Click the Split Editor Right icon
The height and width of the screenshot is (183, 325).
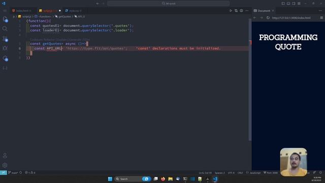[242, 11]
